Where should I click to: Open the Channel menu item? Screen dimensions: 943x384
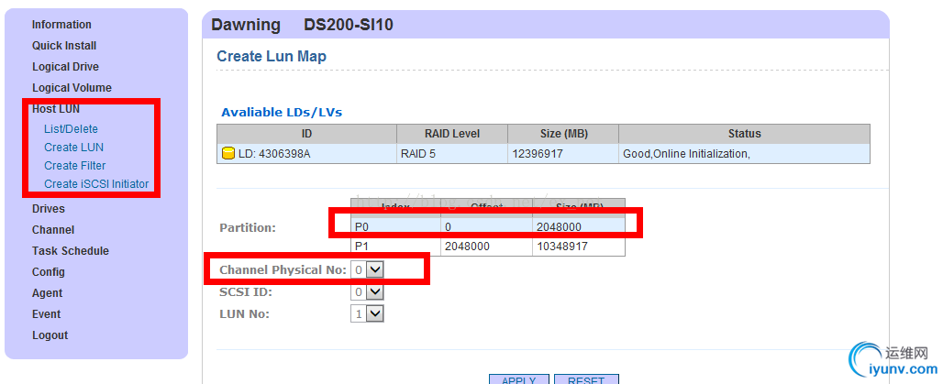click(x=53, y=229)
